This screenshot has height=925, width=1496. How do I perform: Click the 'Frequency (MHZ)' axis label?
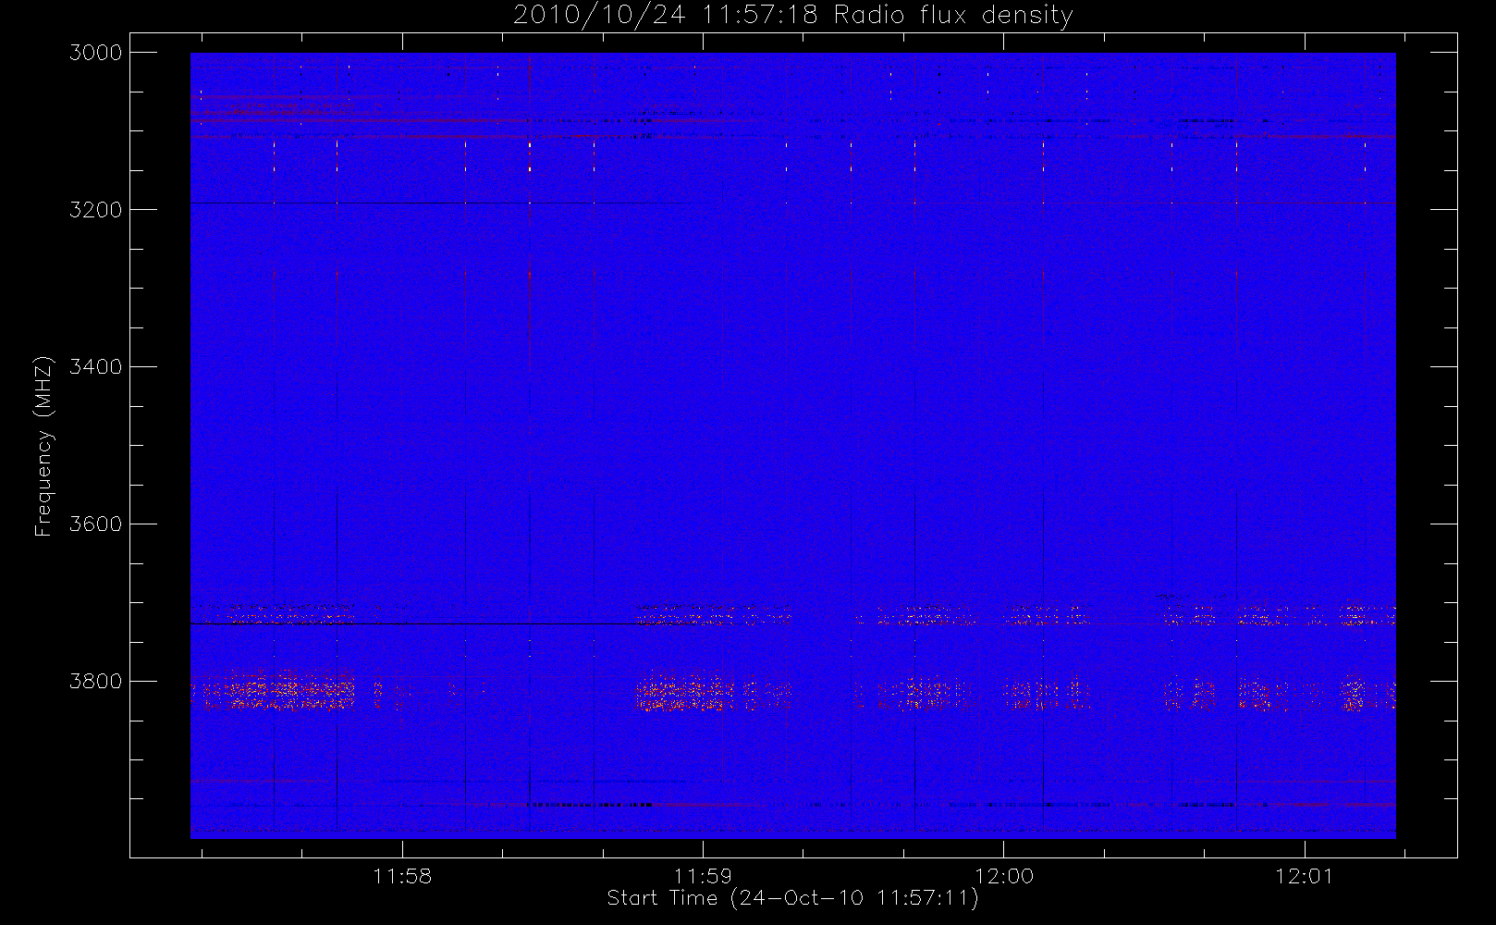pyautogui.click(x=43, y=446)
